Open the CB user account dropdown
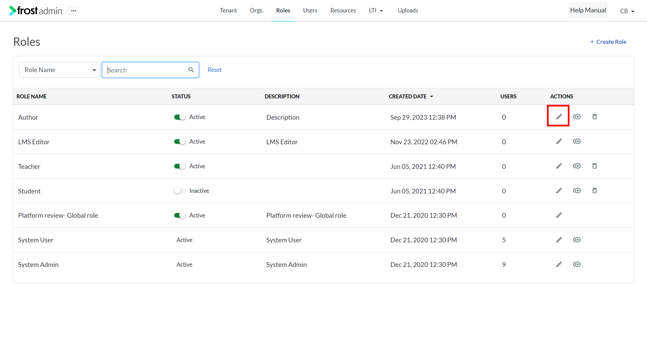Image resolution: width=647 pixels, height=364 pixels. tap(627, 11)
